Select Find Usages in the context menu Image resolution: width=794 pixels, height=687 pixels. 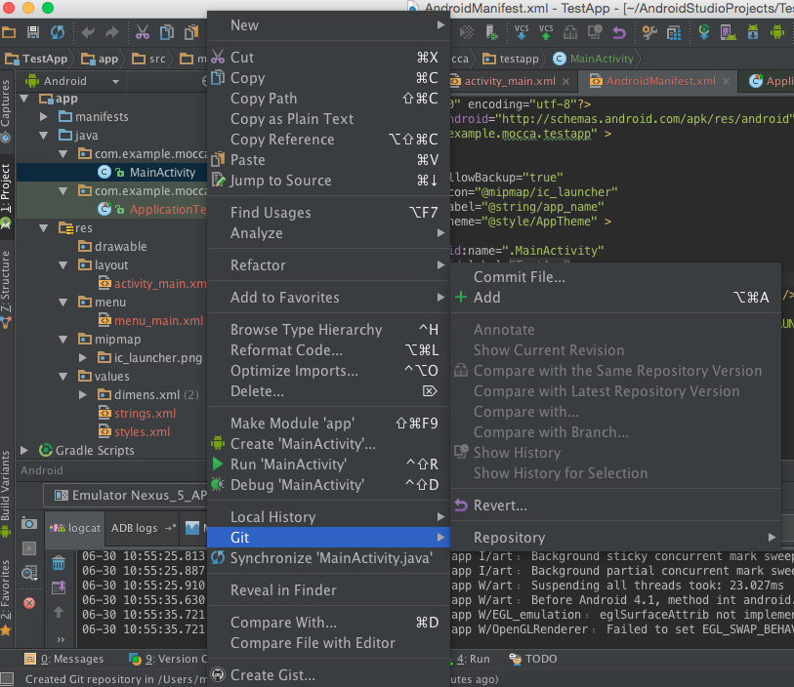pyautogui.click(x=328, y=213)
